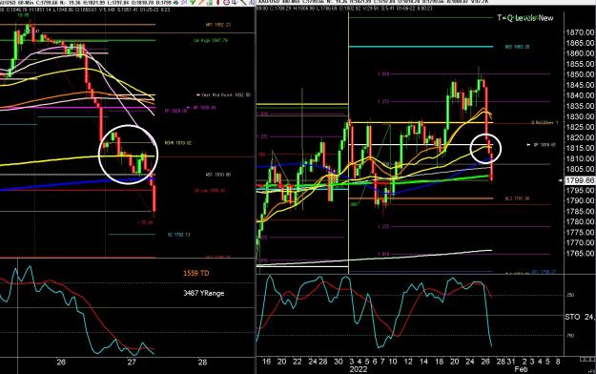Click the 1790.00 price axis label

click(580, 201)
